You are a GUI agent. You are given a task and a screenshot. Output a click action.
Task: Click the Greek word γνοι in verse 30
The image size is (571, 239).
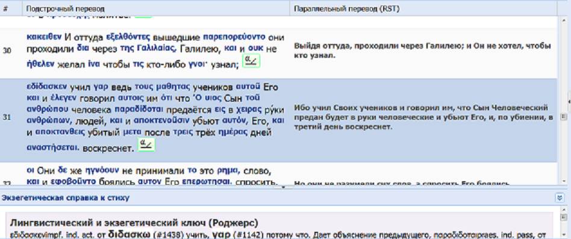pos(198,64)
